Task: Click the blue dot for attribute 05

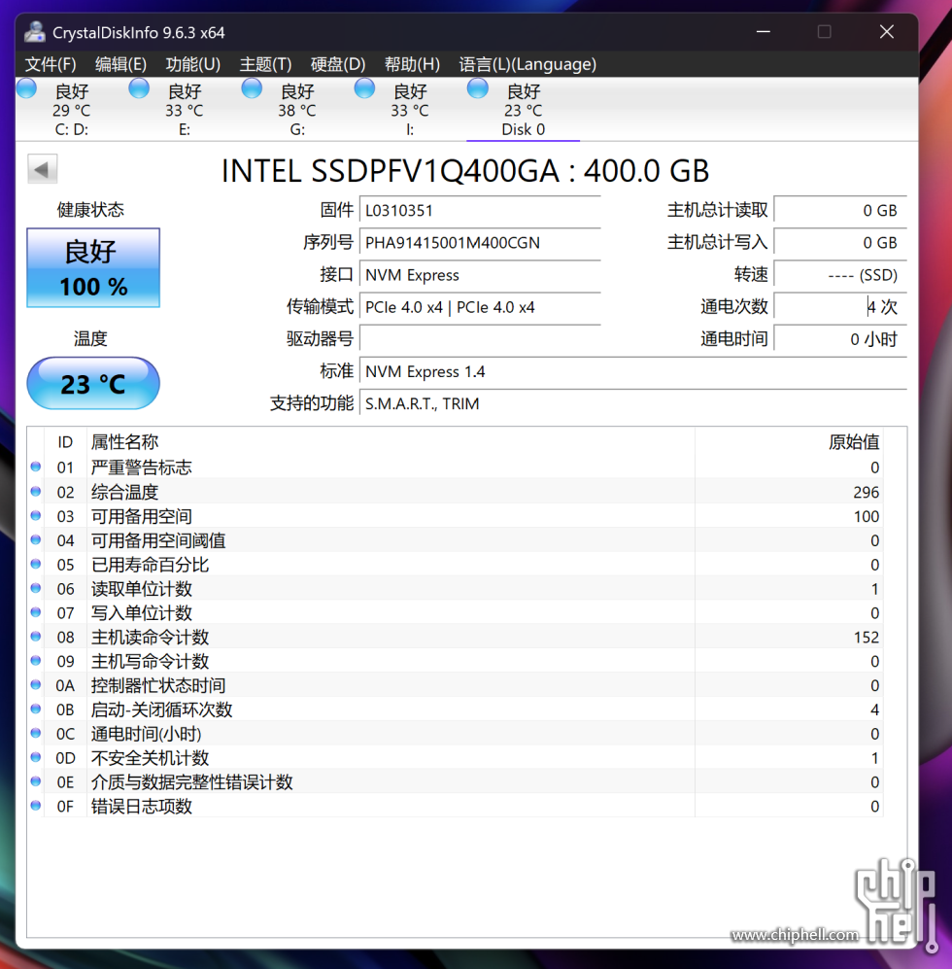Action: [x=36, y=564]
